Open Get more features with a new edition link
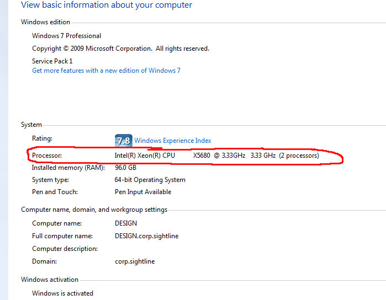The height and width of the screenshot is (300, 386). click(x=106, y=71)
